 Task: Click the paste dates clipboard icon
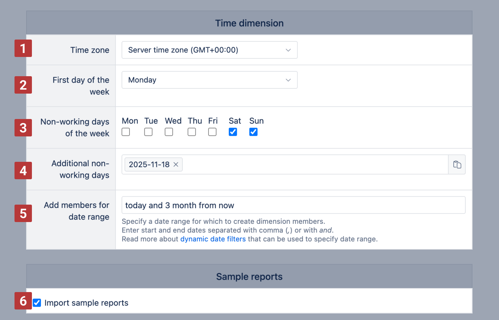click(457, 164)
